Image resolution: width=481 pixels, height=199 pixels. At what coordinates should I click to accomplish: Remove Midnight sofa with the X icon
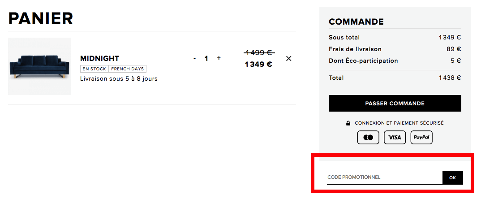pyautogui.click(x=288, y=58)
